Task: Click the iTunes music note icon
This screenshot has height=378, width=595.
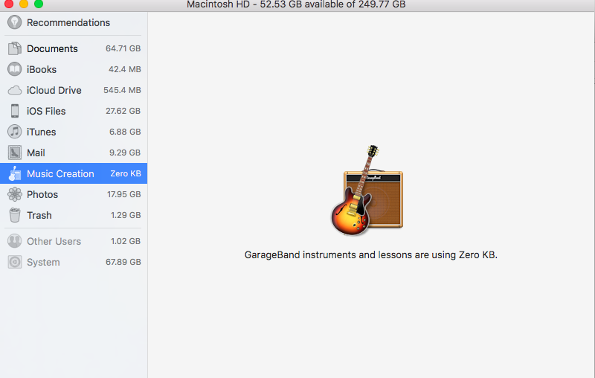Action: pyautogui.click(x=14, y=132)
